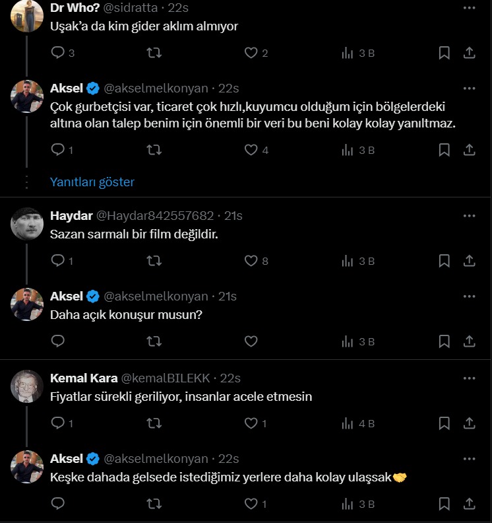
Task: Open Haydar's profile name link
Action: tap(71, 215)
